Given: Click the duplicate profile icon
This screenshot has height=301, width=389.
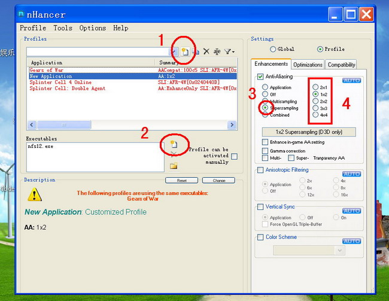Looking at the screenshot, I should click(x=196, y=52).
